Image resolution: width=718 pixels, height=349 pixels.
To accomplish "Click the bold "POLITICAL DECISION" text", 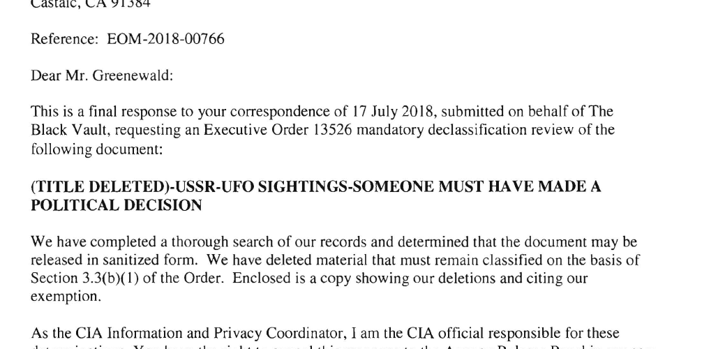I will 117,205.
